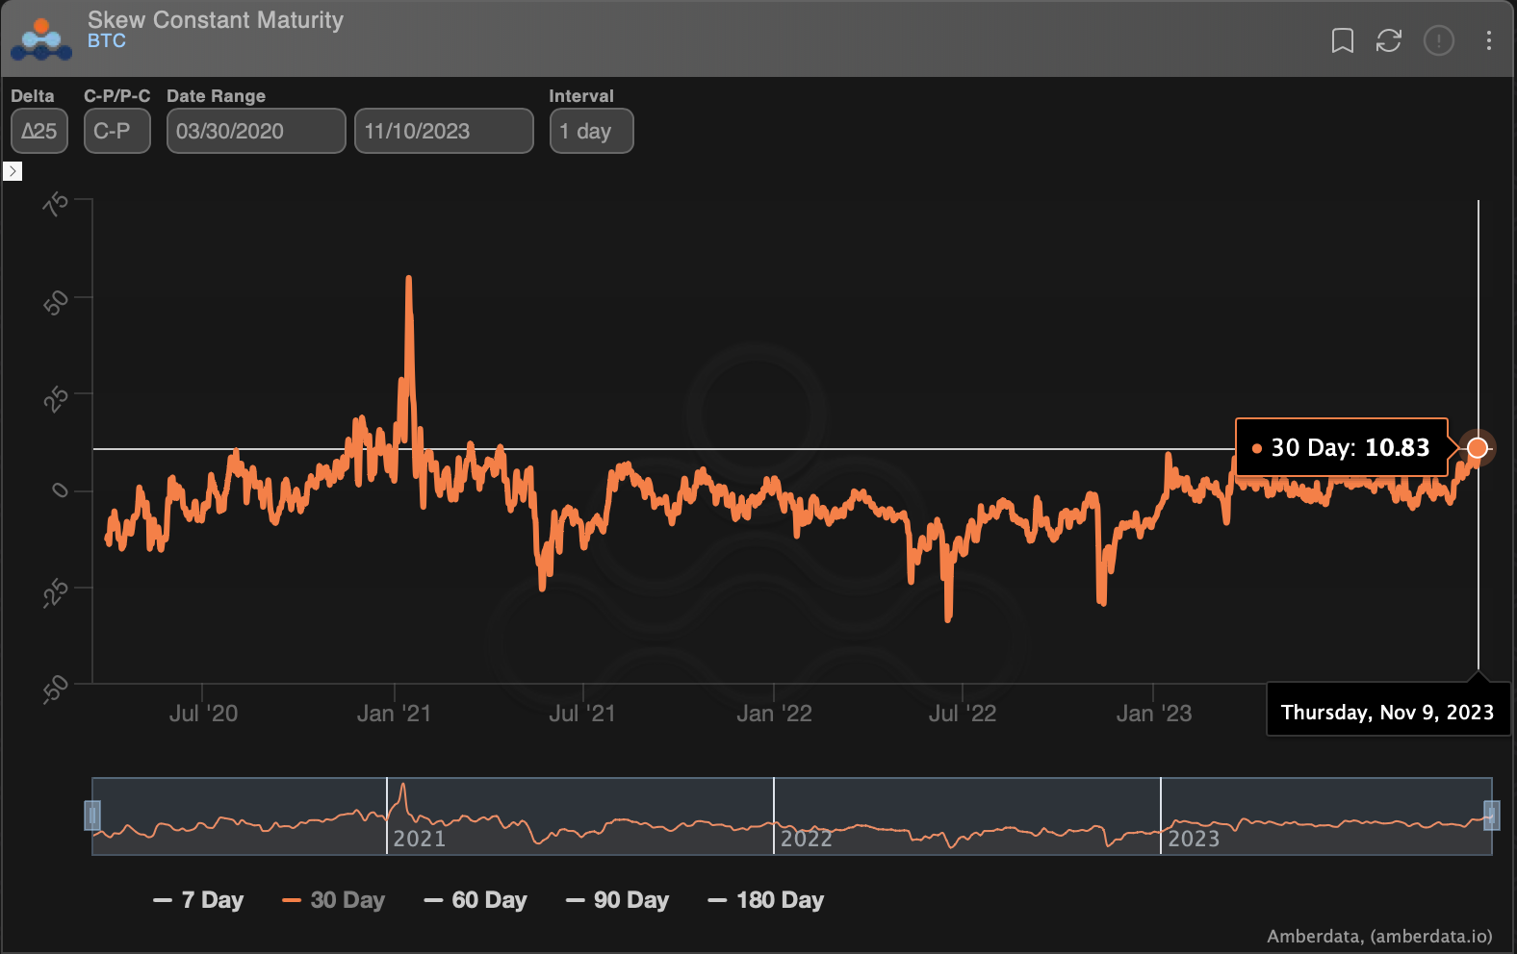Click the Thursday, Nov 9, 2023 date label
The height and width of the screenshot is (954, 1517).
pyautogui.click(x=1388, y=712)
